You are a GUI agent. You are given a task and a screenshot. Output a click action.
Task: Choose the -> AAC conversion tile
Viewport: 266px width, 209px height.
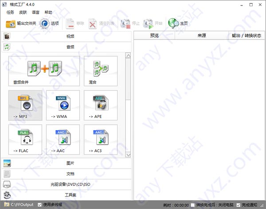(63, 139)
